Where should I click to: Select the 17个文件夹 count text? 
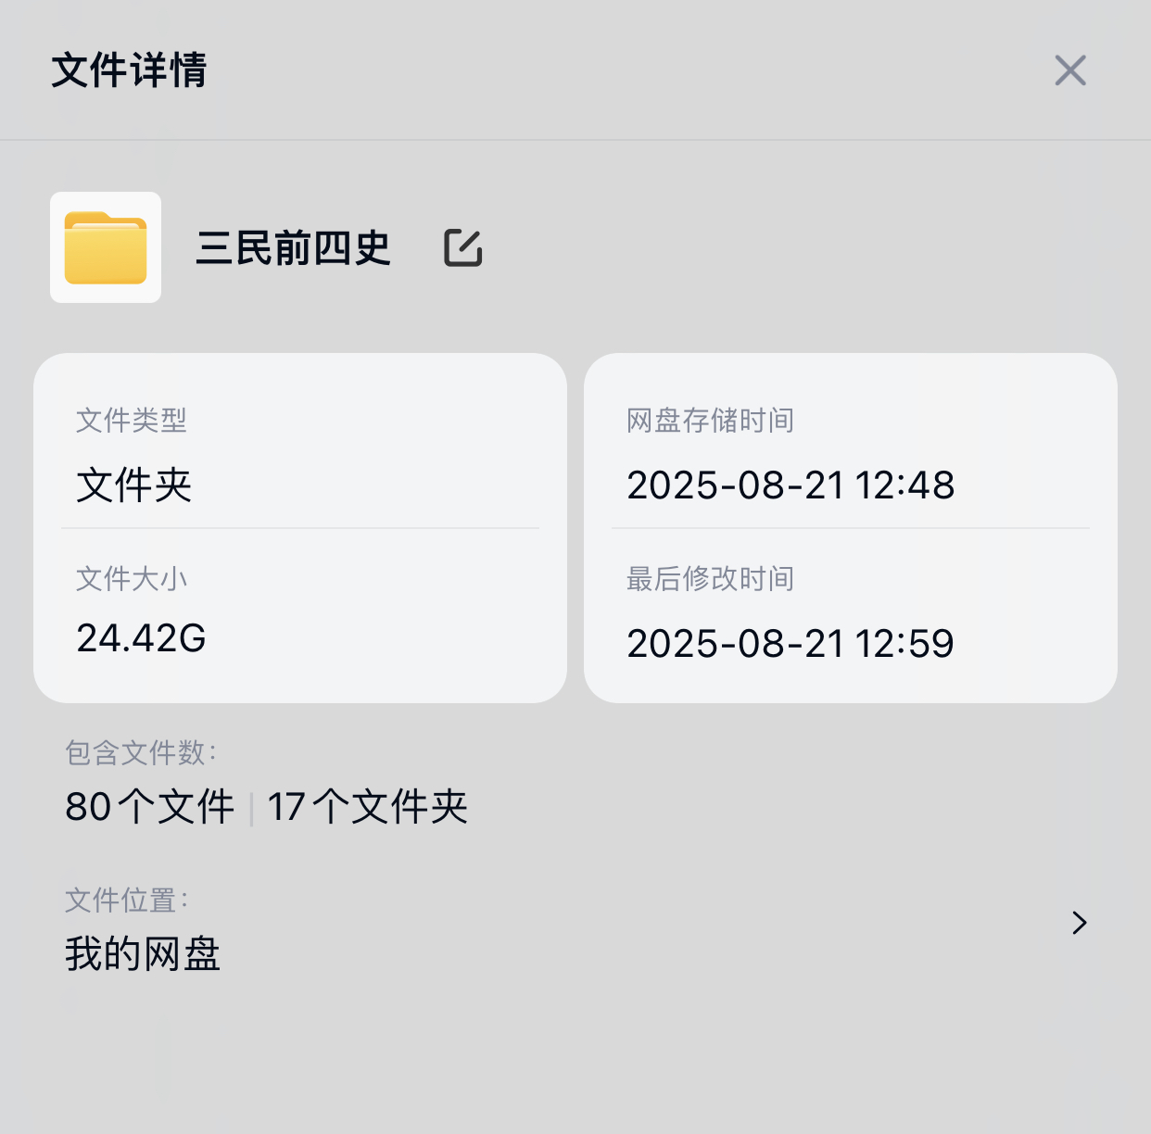click(x=367, y=807)
